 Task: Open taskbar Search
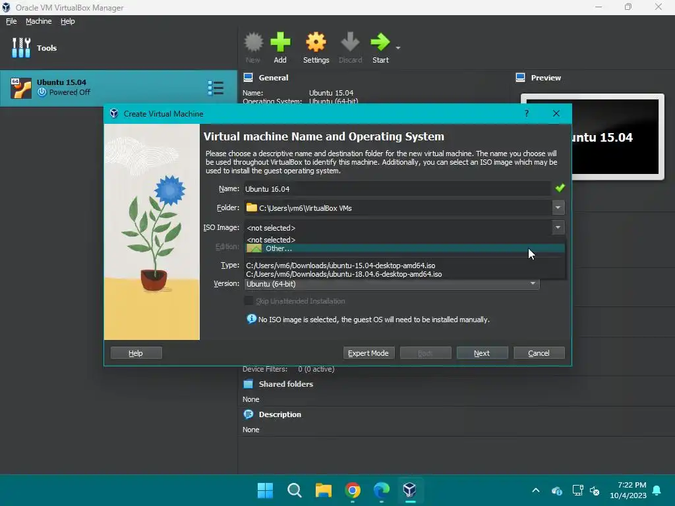pyautogui.click(x=295, y=490)
